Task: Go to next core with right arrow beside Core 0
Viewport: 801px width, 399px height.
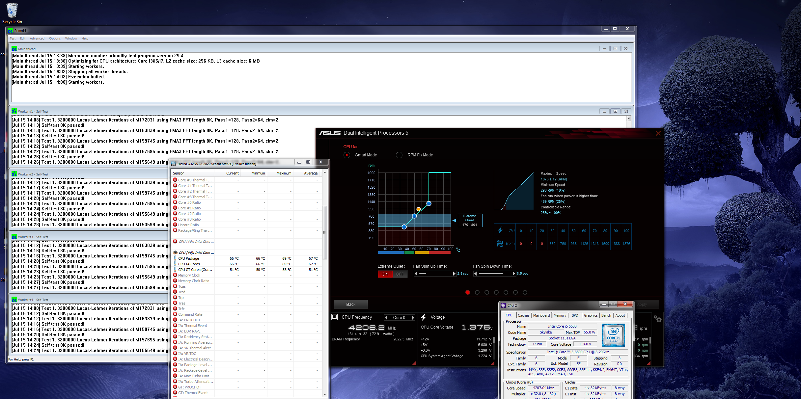Action: click(413, 317)
